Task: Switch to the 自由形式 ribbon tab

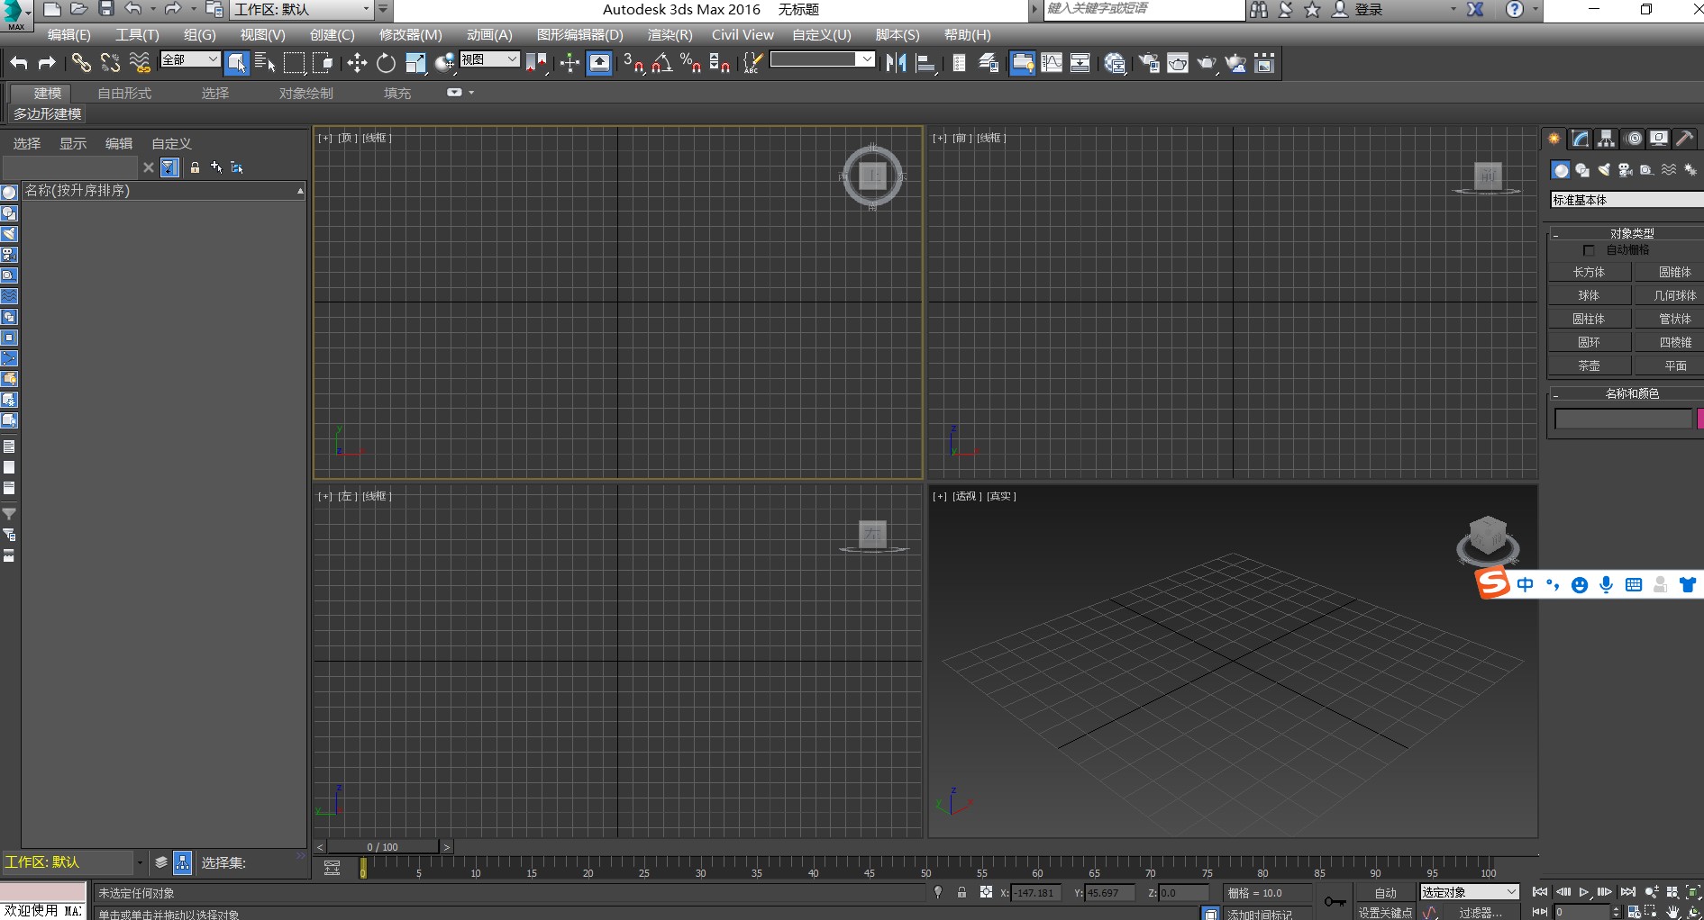Action: pyautogui.click(x=124, y=94)
